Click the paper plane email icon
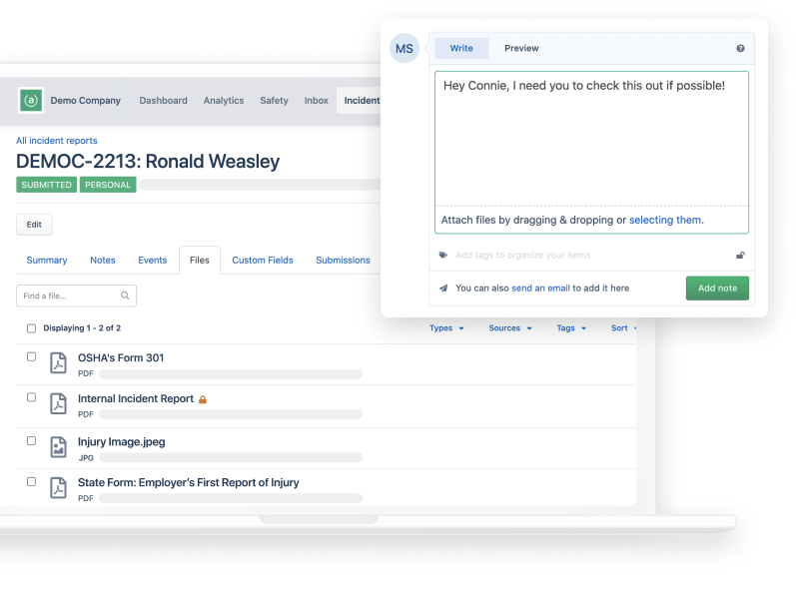 [443, 288]
